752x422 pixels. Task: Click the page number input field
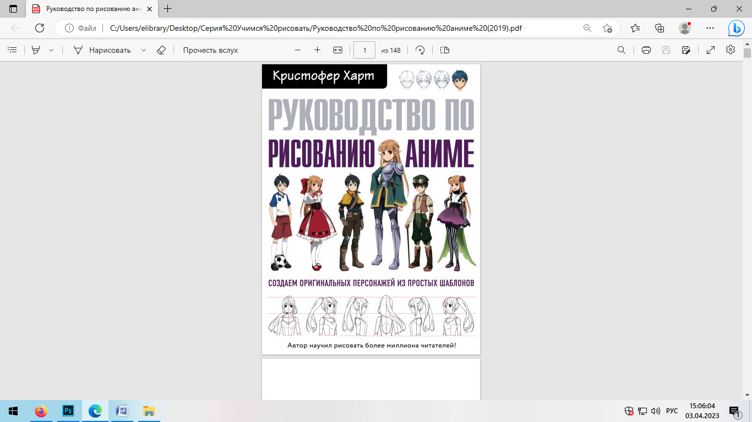(x=364, y=50)
